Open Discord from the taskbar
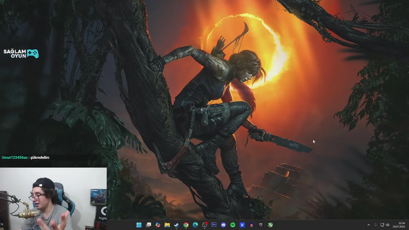The image size is (409, 230). click(x=223, y=225)
